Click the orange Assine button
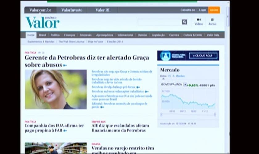Image resolution: width=259 pixels, height=154 pixels. tap(214, 10)
